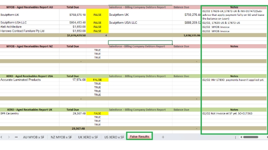This screenshot has height=150, width=268.
Task: Select FALSE cell in Accurate Laminated row
Action: click(x=98, y=80)
